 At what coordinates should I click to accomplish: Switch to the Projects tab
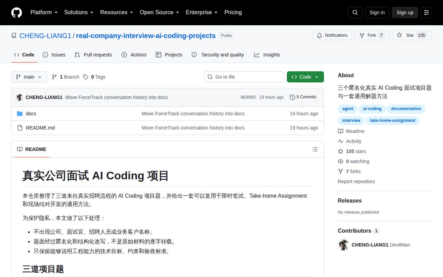(x=169, y=55)
